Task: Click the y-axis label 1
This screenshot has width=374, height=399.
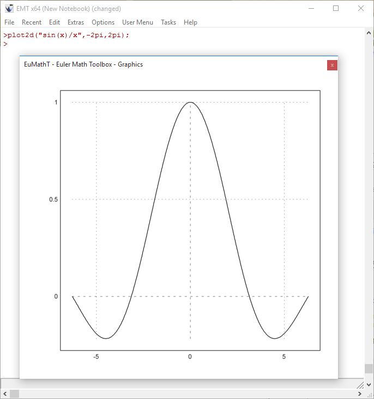Action: tap(56, 102)
